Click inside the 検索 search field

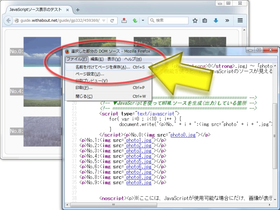(x=168, y=20)
